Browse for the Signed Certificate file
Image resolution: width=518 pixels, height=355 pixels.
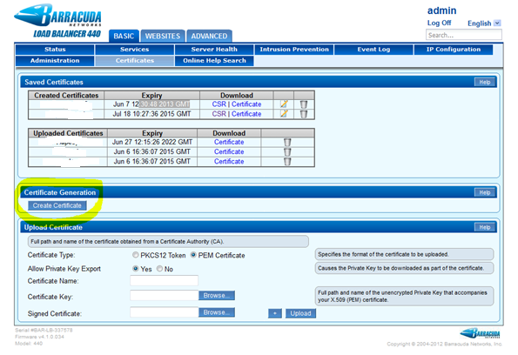(x=217, y=312)
